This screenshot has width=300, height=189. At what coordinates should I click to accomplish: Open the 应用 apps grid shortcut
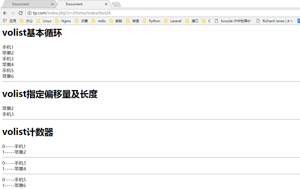click(x=9, y=21)
